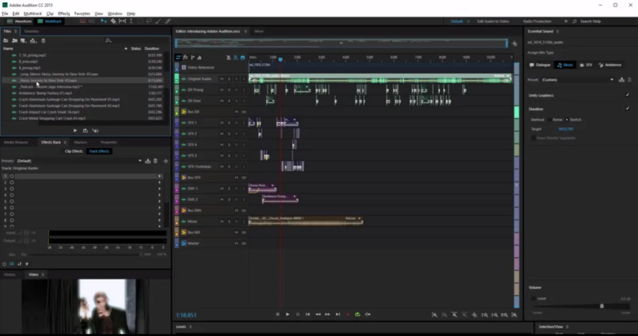Expand effect slot 1 arrow

pos(159,176)
